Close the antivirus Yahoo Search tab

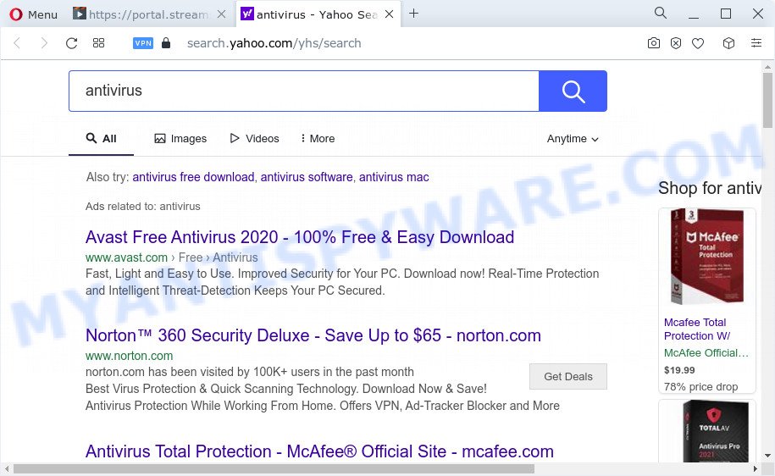390,14
